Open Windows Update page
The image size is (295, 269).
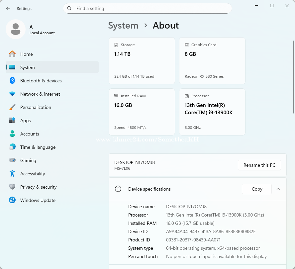[x=38, y=200]
